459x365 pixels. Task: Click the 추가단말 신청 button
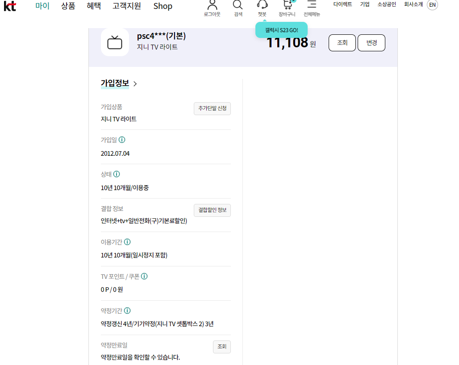click(212, 108)
